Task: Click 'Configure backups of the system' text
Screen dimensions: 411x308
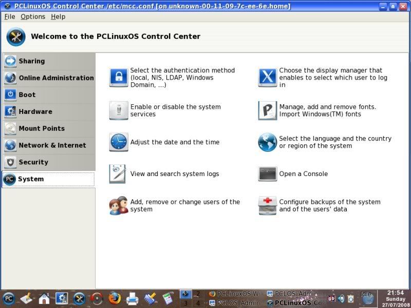Action: pos(330,206)
